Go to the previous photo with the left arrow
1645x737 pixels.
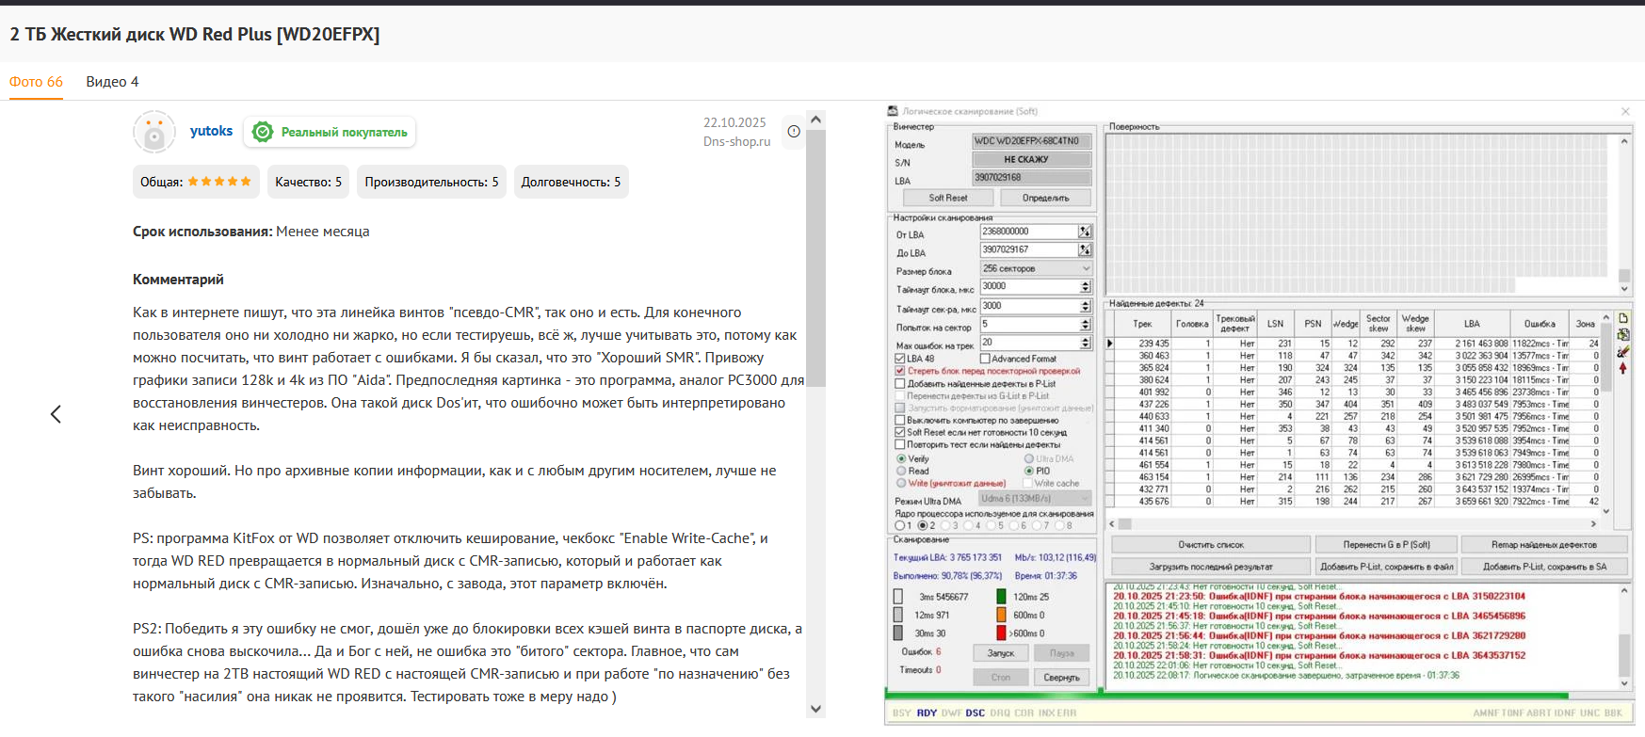click(x=56, y=414)
